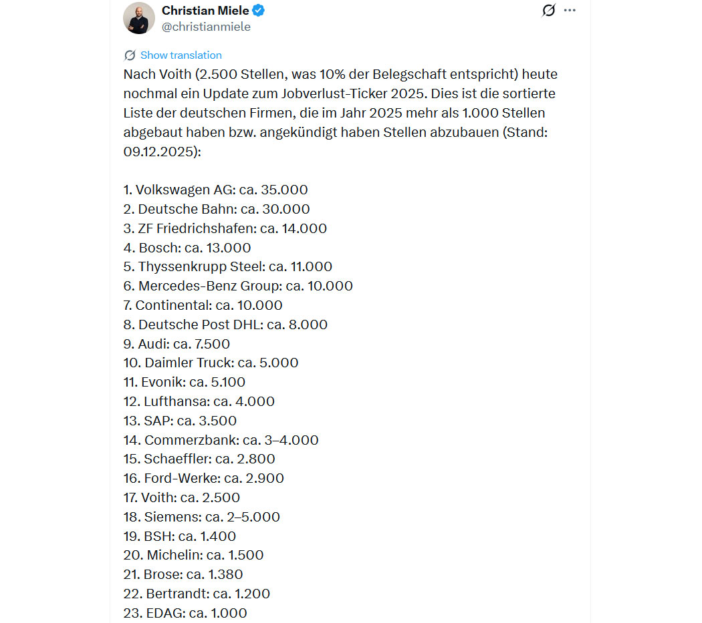Screen dimensions: 702x623
Task: Click the Bertrandt list entry
Action: tap(197, 594)
